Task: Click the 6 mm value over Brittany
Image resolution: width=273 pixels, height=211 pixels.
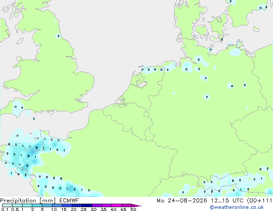Action: [x=37, y=148]
